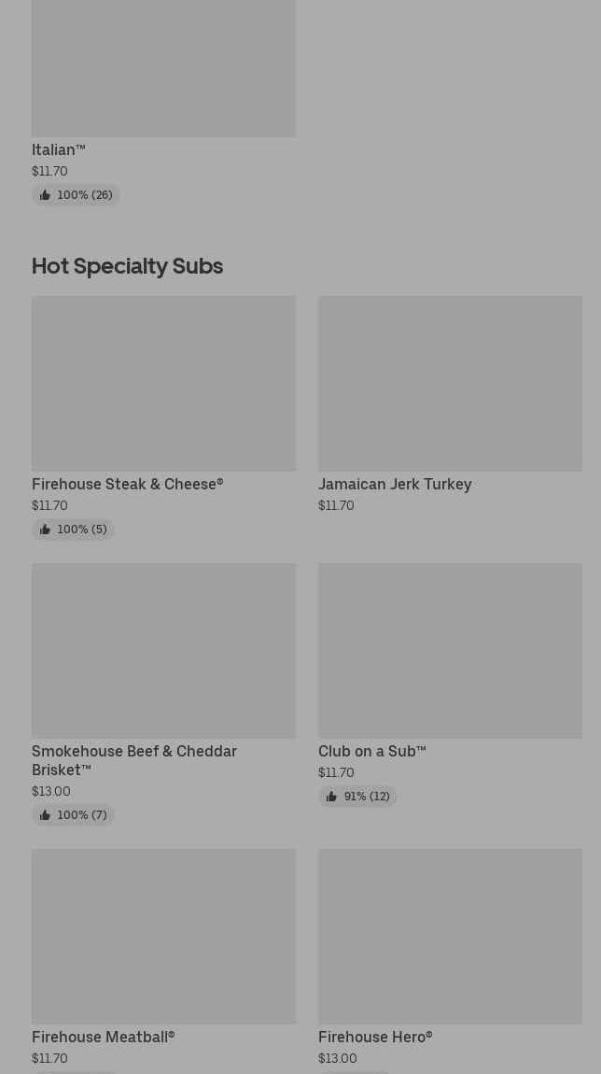Click the Firehouse Steak & Cheese title

pyautogui.click(x=127, y=484)
